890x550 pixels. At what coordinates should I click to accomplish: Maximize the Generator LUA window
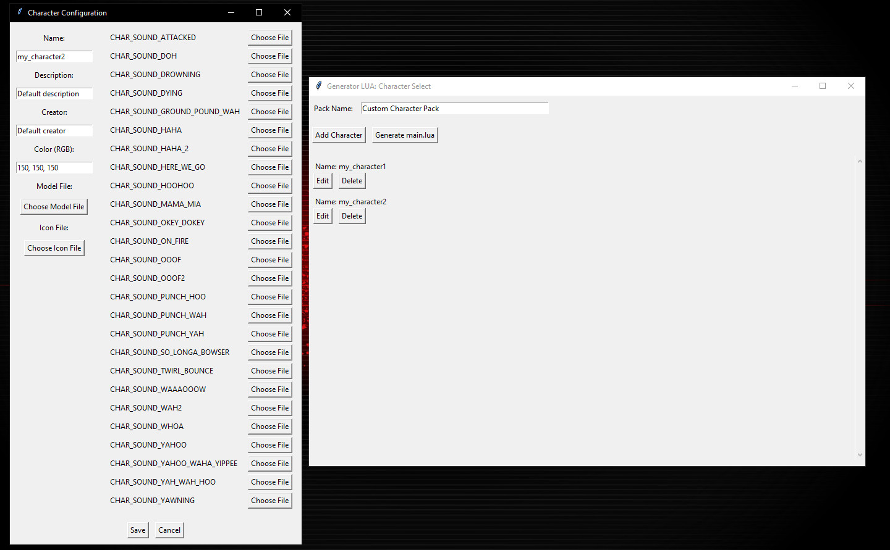pyautogui.click(x=822, y=86)
